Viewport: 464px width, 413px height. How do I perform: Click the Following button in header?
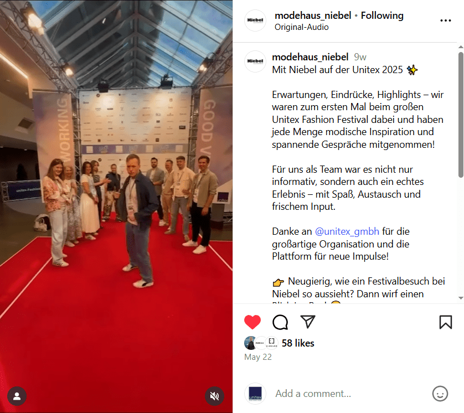[382, 16]
